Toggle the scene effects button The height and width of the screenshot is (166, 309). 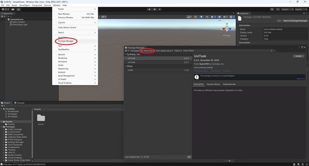[x=212, y=17]
